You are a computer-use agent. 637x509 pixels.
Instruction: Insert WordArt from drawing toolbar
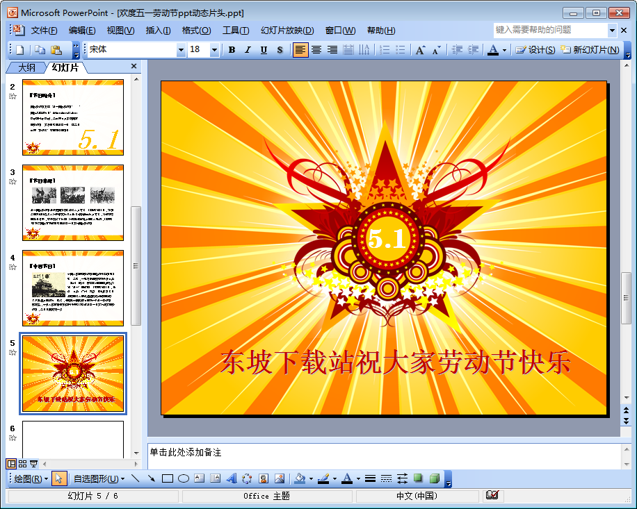[x=231, y=479]
